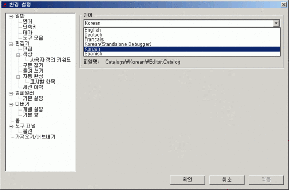Open 구문 접기 tree item
This screenshot has height=190, width=289.
33,65
